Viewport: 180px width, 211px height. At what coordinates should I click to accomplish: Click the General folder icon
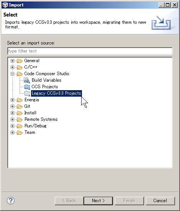point(20,61)
